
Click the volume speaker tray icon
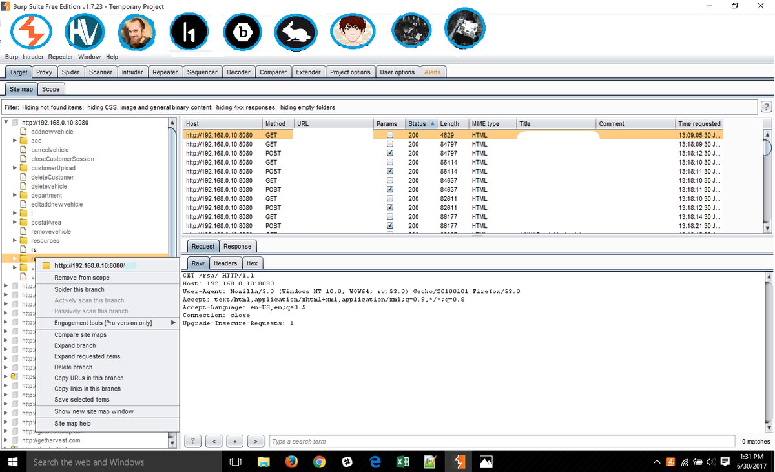tap(710, 462)
